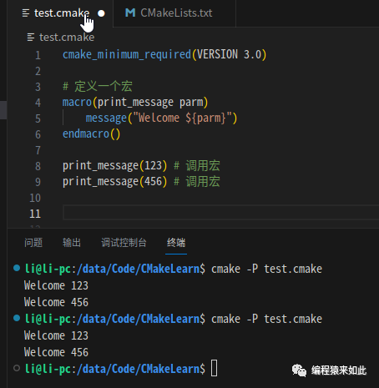Click the print_message(123) call
The height and width of the screenshot is (388, 379).
pos(114,166)
